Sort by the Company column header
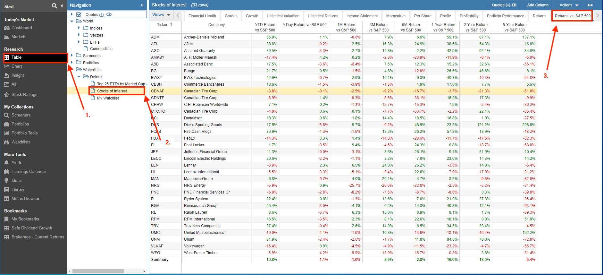Image resolution: width=603 pixels, height=275 pixels. coord(216,25)
